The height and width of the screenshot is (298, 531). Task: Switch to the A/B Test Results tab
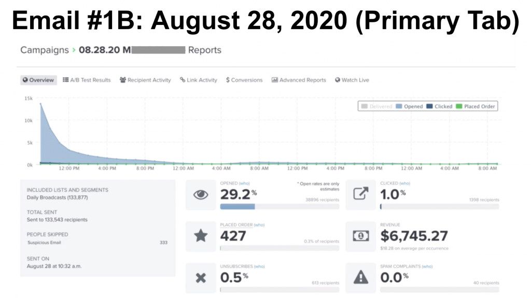click(x=87, y=80)
